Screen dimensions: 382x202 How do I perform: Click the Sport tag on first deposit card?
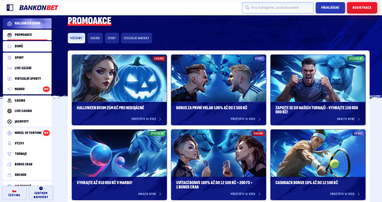259,59
